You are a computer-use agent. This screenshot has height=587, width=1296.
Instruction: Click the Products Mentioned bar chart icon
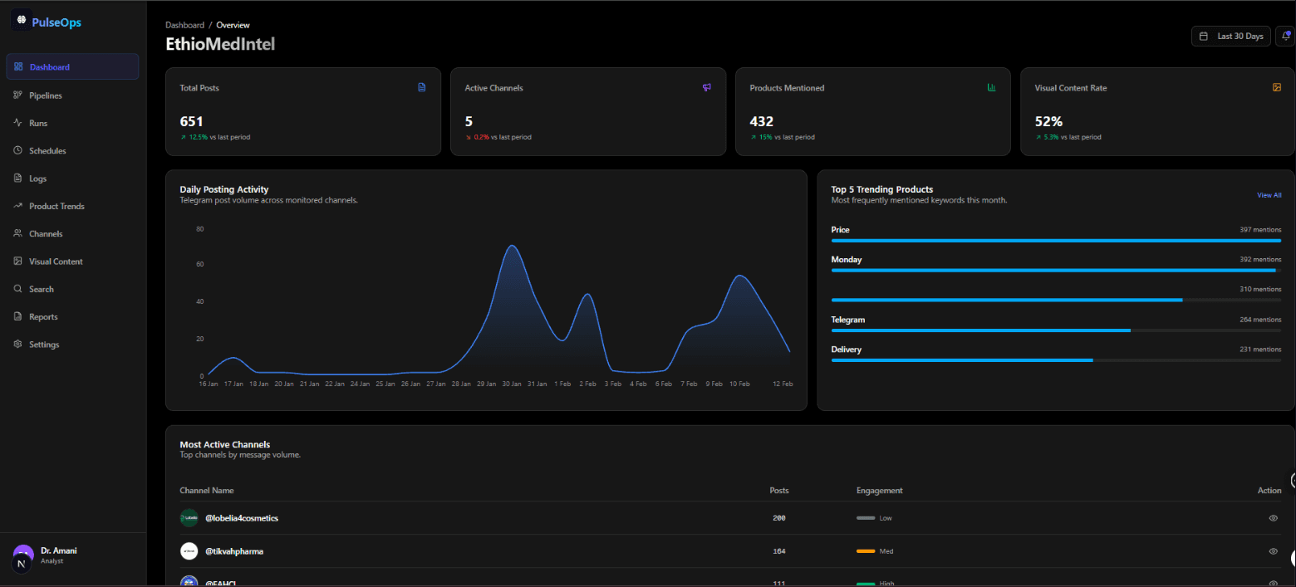coord(991,87)
